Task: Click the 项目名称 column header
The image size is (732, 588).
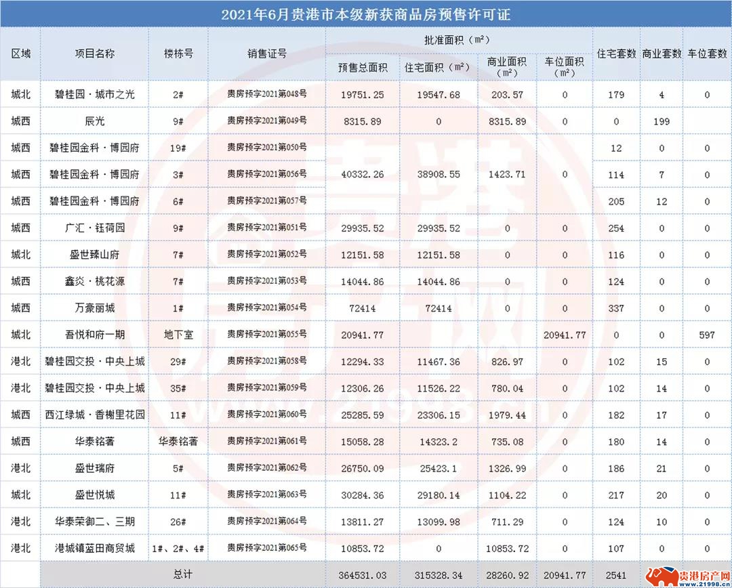Action: [x=94, y=54]
